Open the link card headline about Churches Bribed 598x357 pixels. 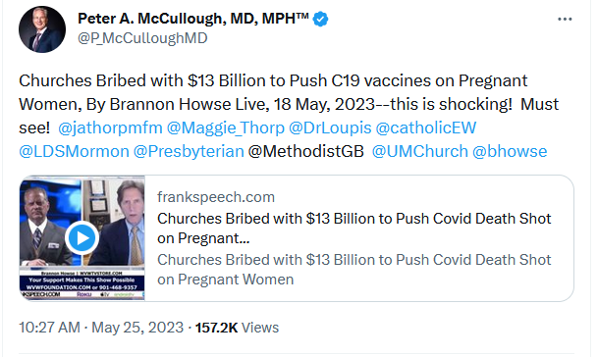(x=353, y=229)
